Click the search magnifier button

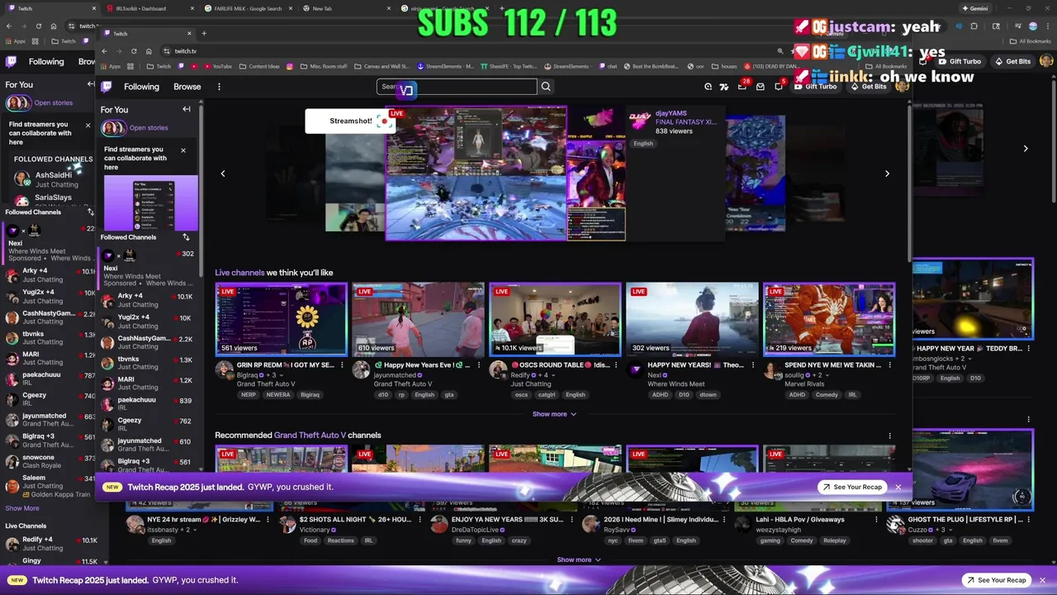tap(546, 87)
